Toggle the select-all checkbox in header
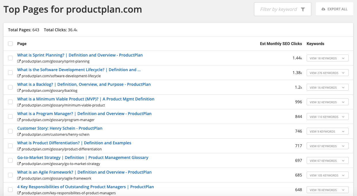Image resolution: width=357 pixels, height=196 pixels. point(10,44)
